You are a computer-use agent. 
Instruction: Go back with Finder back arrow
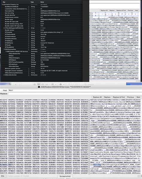point(16,84)
